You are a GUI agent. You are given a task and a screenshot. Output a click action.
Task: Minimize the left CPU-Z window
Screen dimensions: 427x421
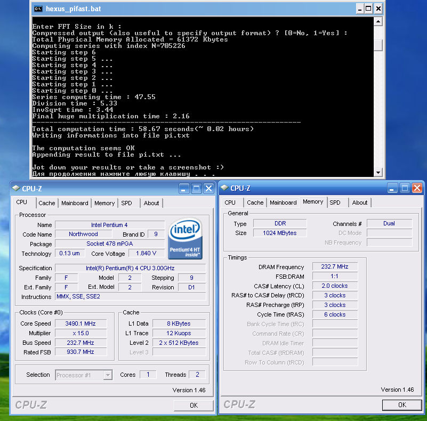pos(183,189)
